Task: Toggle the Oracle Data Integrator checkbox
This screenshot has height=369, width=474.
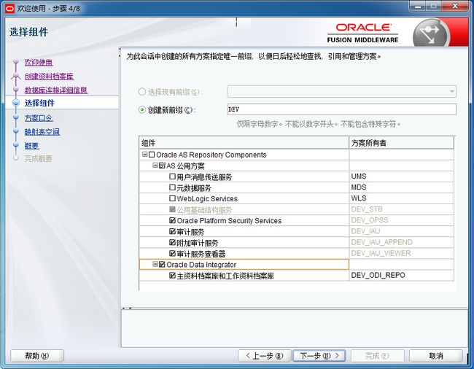Action: click(x=162, y=265)
